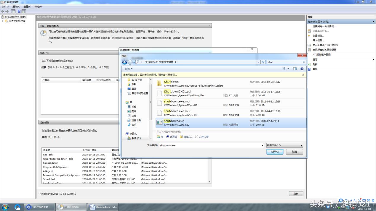The height and width of the screenshot is (211, 376).
Task: Expand the file type filter 所有文件
Action: (x=284, y=145)
